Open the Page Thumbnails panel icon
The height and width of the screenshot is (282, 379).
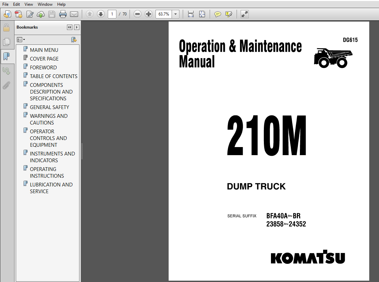click(6, 42)
